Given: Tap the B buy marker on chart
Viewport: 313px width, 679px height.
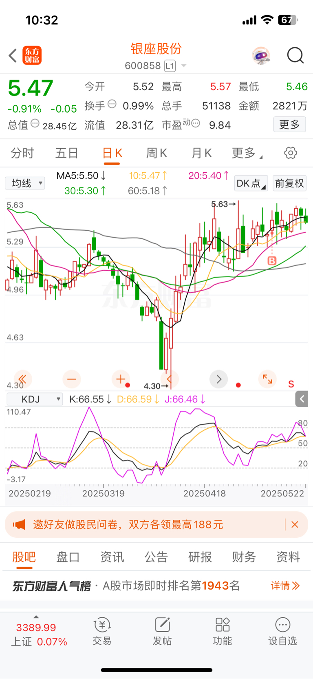Looking at the screenshot, I should pos(272,260).
